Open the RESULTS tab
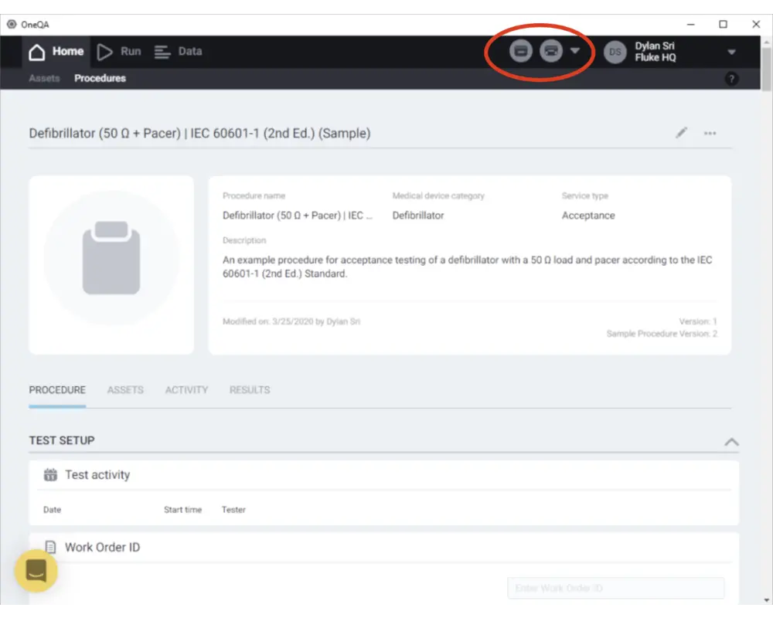 point(250,390)
